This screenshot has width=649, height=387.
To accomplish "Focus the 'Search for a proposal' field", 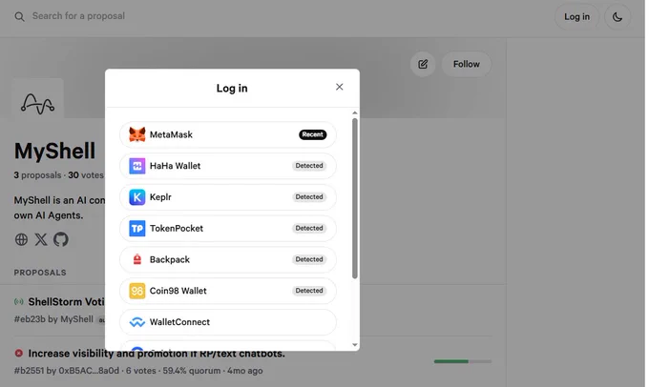I will point(78,16).
